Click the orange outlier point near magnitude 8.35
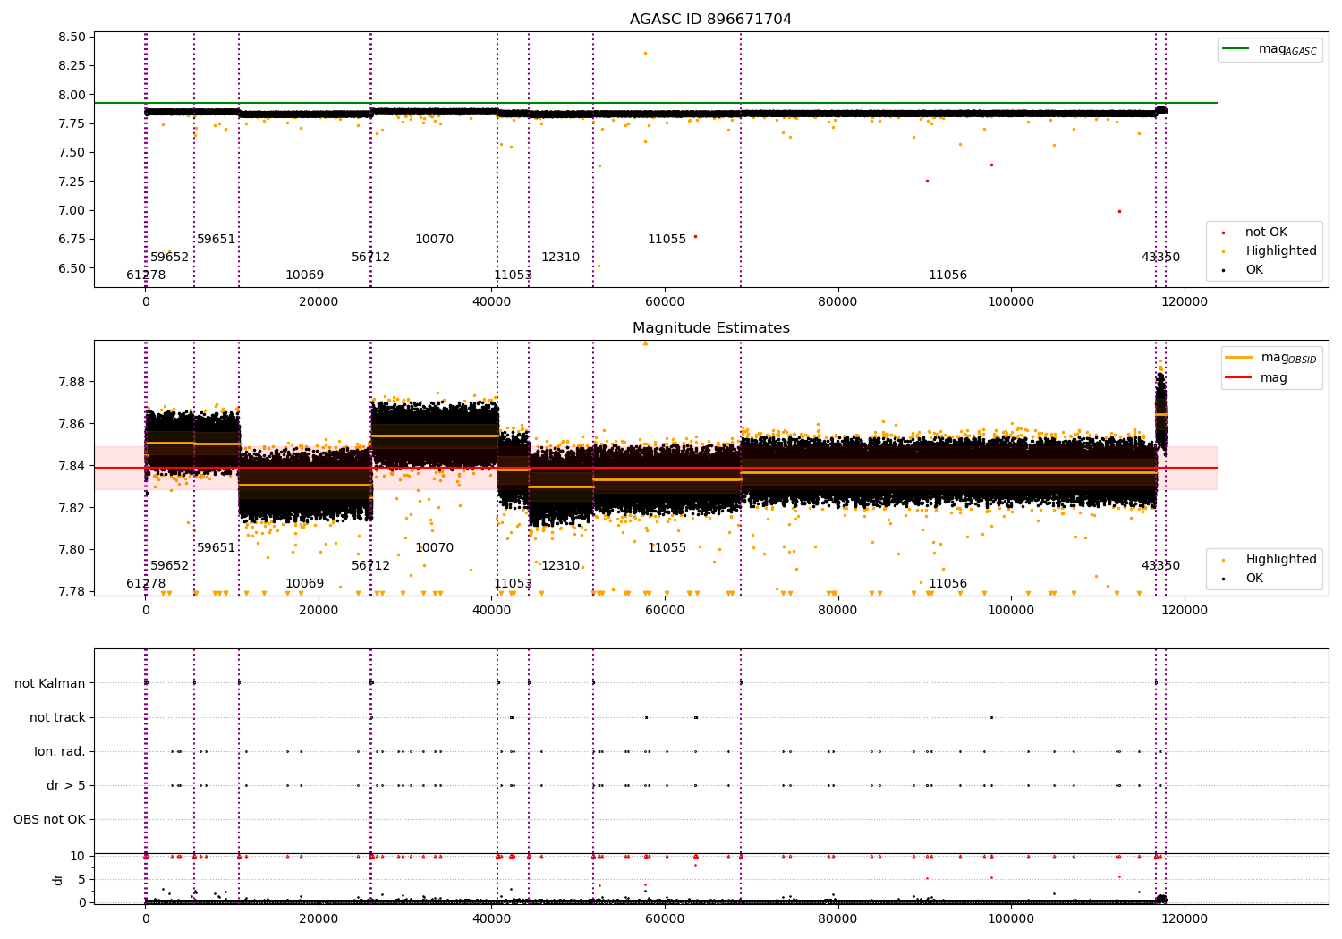This screenshot has width=1342, height=939. 645,53
